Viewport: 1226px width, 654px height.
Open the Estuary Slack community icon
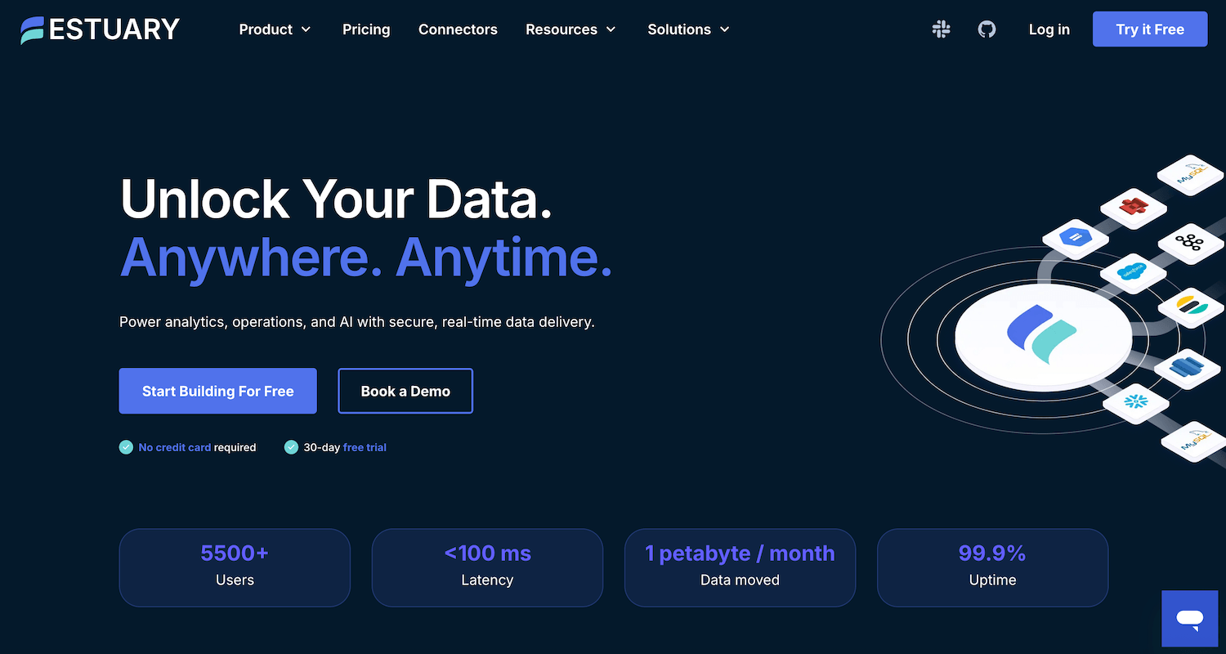[x=941, y=29]
